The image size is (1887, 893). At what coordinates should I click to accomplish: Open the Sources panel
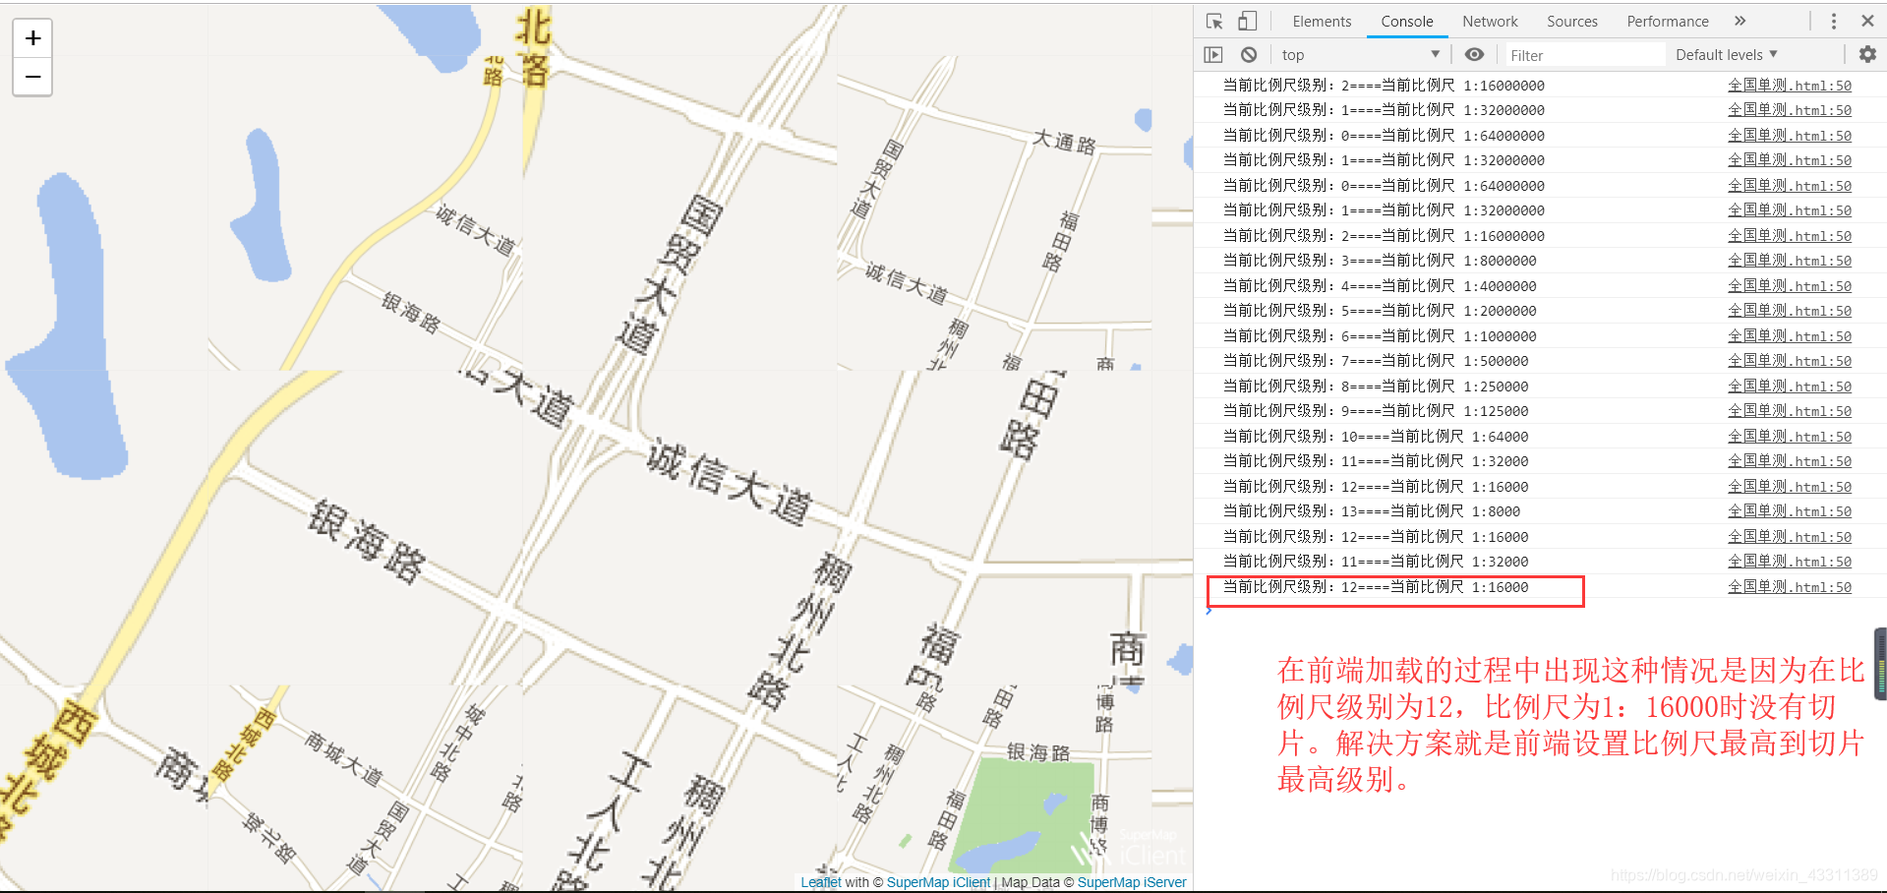click(x=1571, y=21)
